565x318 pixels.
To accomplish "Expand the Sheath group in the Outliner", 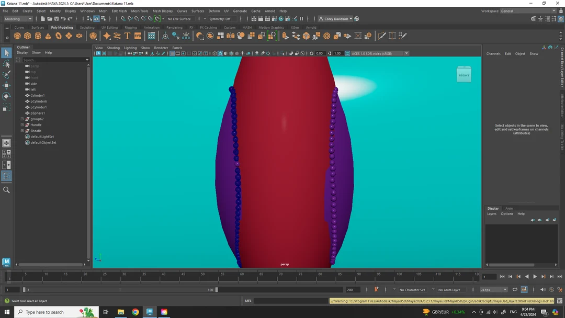I will [21, 130].
